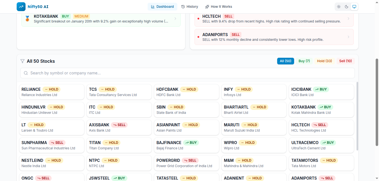Expand the KOTAKBANK pick chevron
This screenshot has width=379, height=181.
point(175,19)
